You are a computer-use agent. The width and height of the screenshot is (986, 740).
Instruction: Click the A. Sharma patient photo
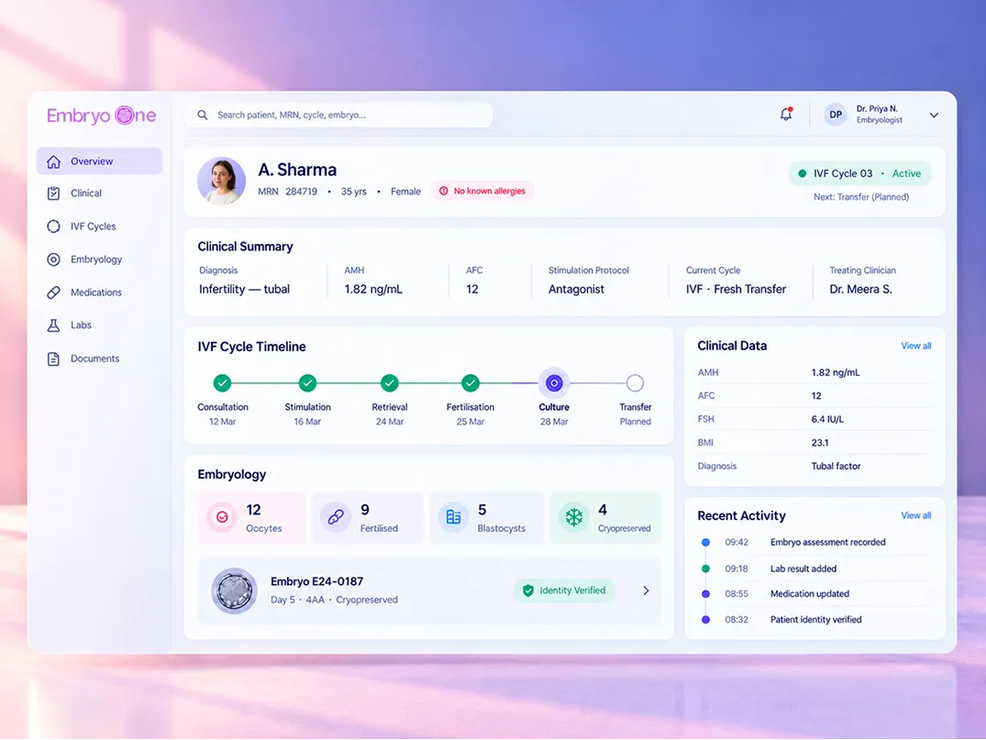pyautogui.click(x=221, y=181)
